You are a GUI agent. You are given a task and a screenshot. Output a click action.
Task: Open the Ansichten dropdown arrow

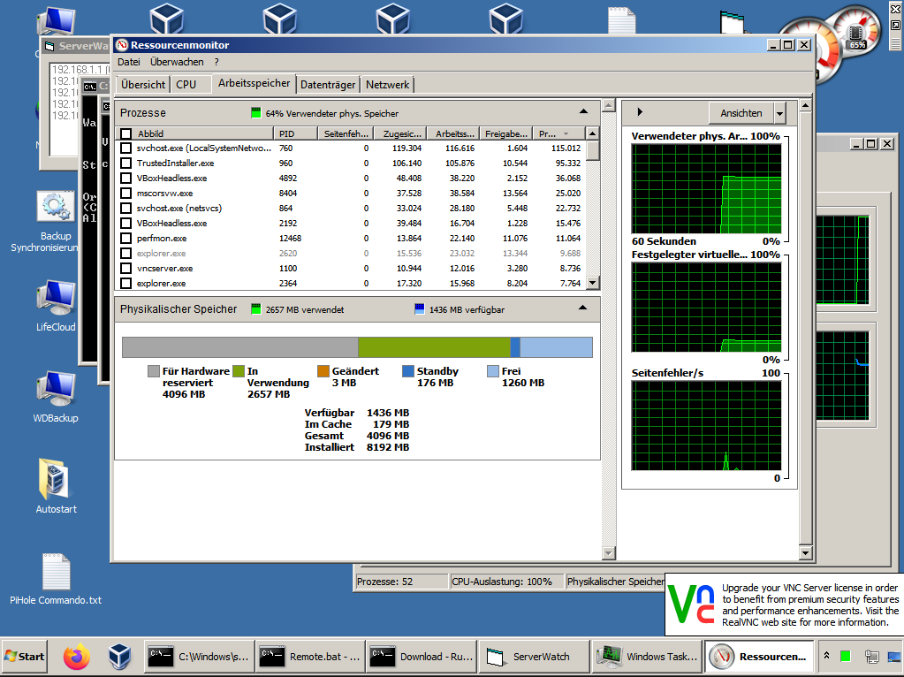[779, 113]
